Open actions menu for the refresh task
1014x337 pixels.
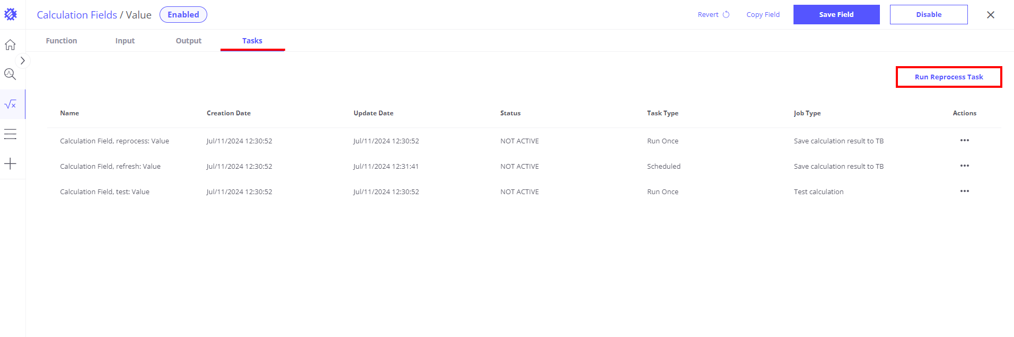964,166
